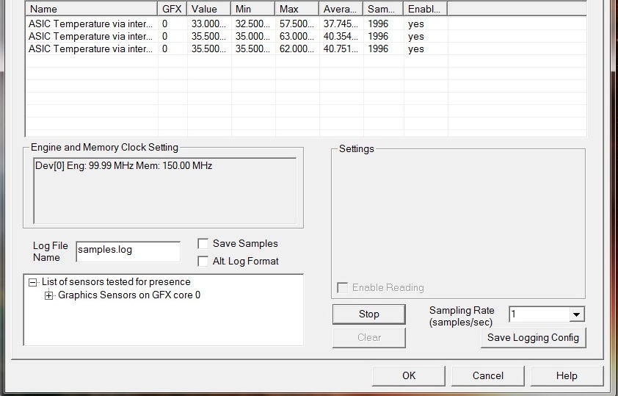618x396 pixels.
Task: Select List of sensors tested for presence label
Action: click(x=116, y=282)
